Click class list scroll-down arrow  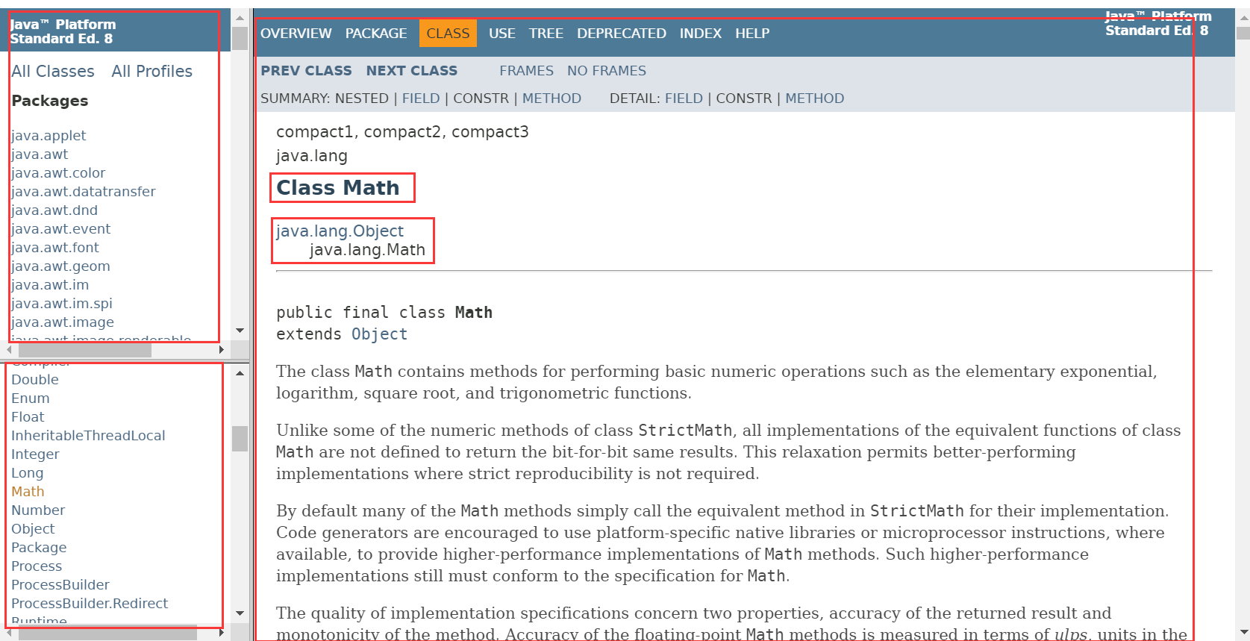coord(240,613)
